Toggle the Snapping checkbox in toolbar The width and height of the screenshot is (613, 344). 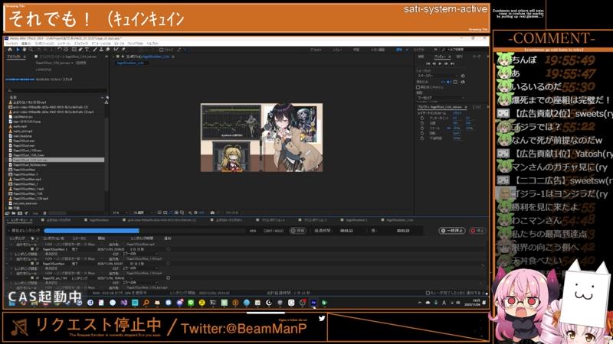pyautogui.click(x=161, y=50)
